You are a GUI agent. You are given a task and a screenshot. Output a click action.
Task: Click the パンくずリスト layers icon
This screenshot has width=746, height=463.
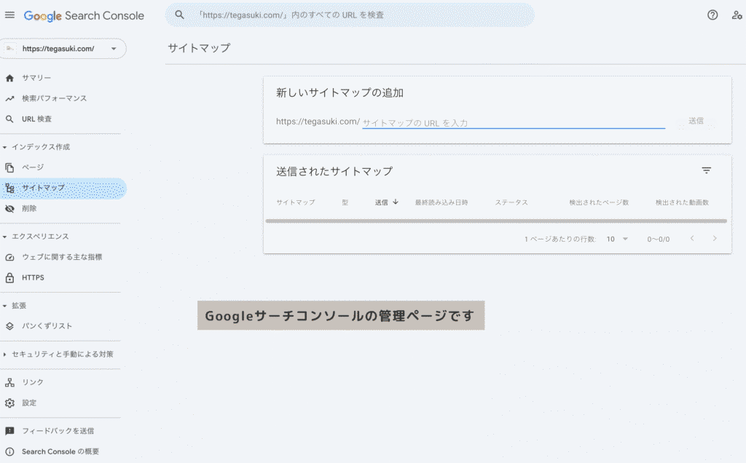click(x=9, y=326)
